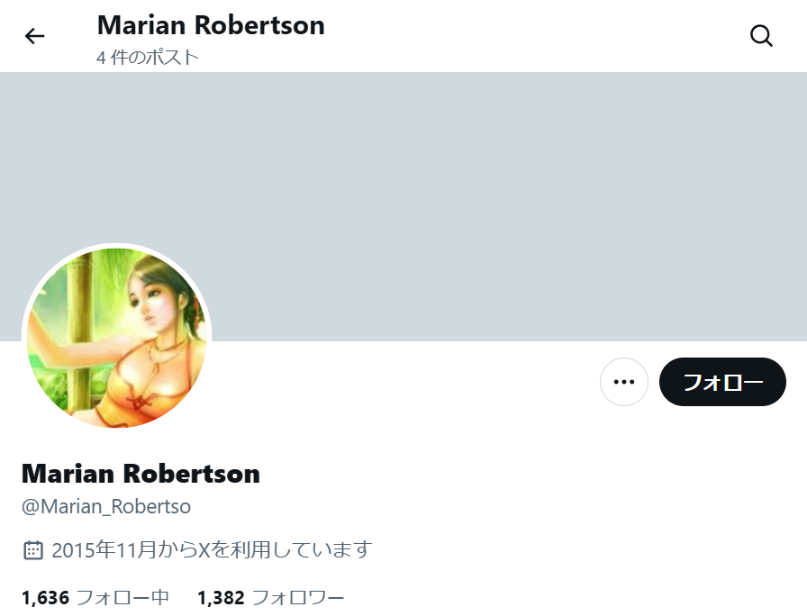Click the bold Marian Robertson profile name
This screenshot has width=807, height=616.
141,474
